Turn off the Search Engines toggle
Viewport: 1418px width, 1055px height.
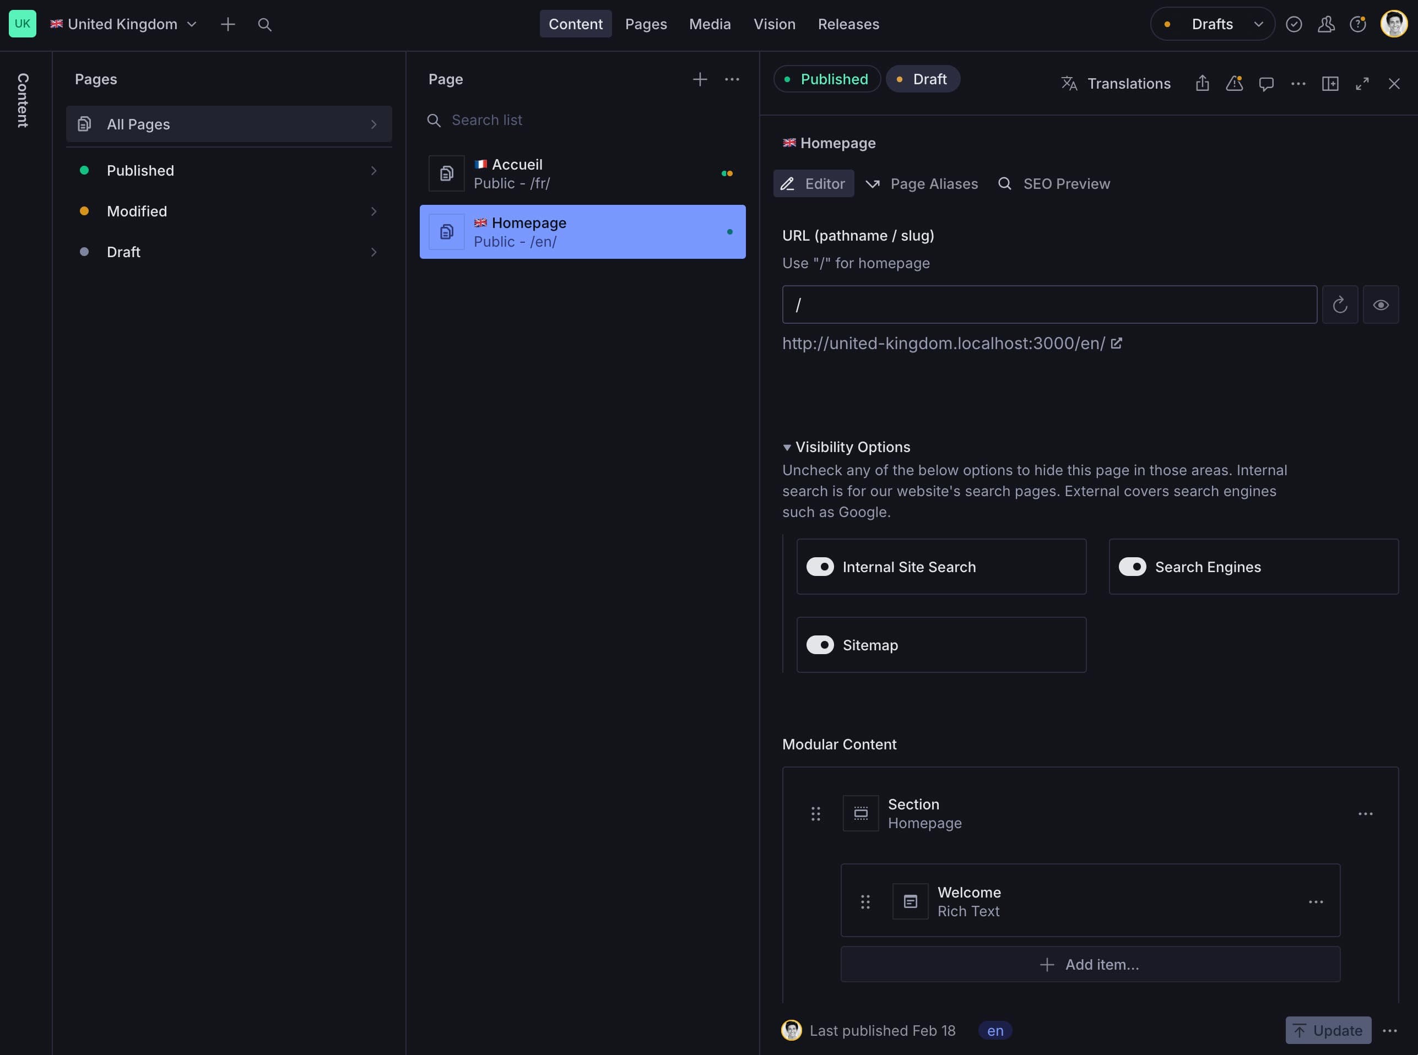[1133, 567]
